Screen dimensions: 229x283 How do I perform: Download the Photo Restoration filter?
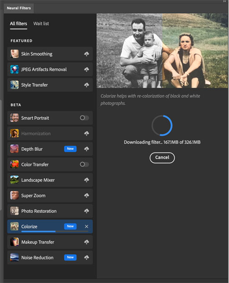86,211
